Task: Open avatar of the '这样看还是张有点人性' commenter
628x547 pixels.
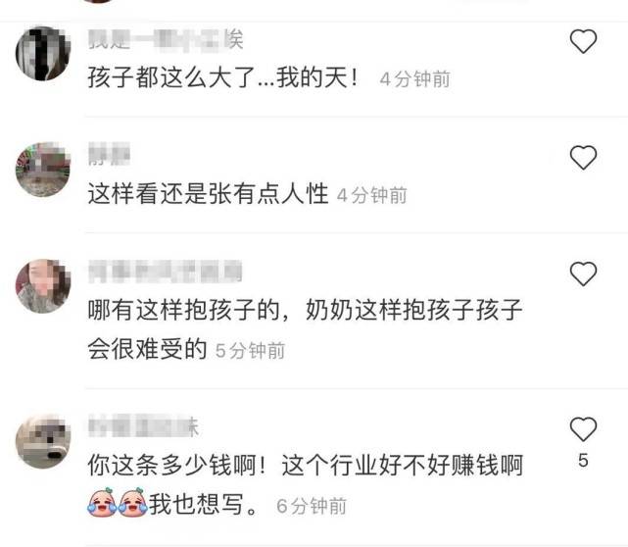Action: pos(43,170)
